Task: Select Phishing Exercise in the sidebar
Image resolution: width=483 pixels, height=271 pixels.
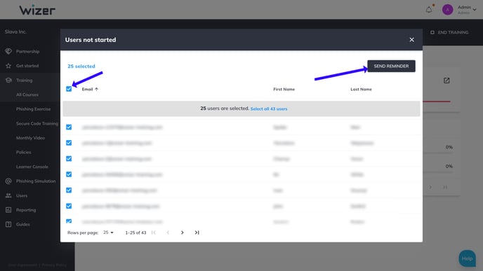Action: [x=33, y=109]
